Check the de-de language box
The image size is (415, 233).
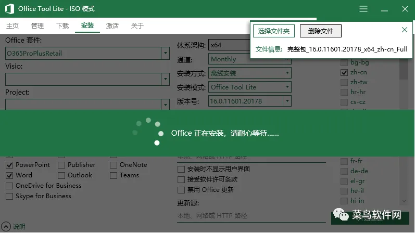(344, 171)
